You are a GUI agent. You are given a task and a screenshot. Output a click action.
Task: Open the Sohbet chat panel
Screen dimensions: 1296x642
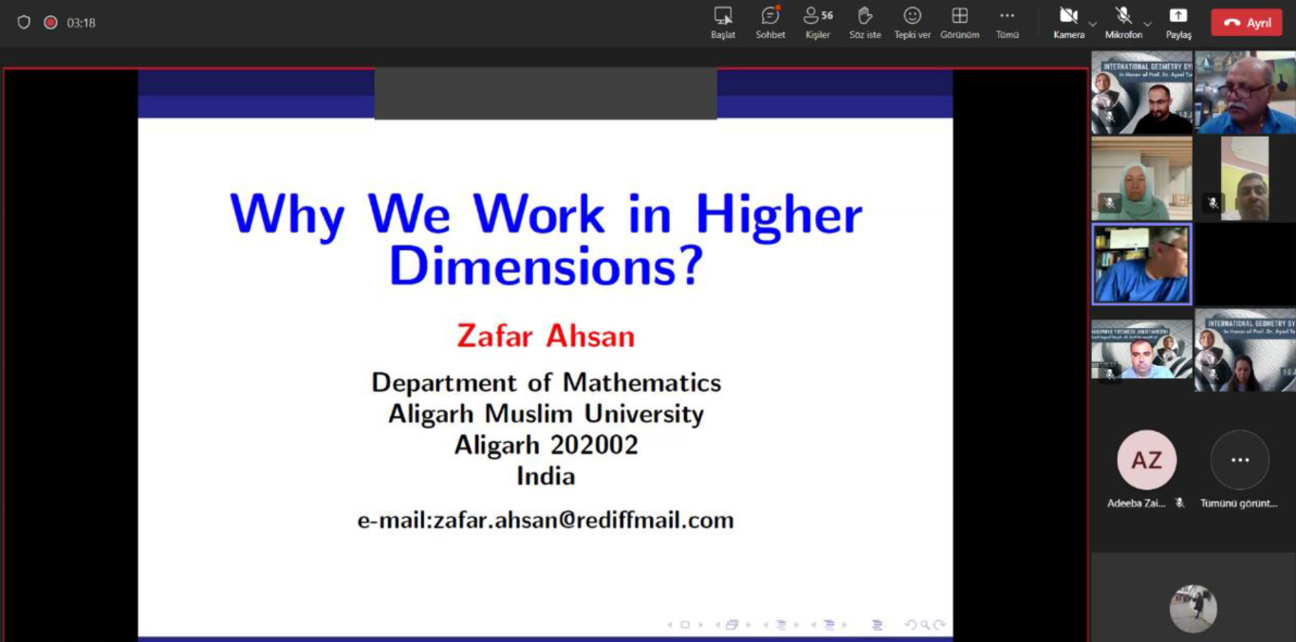(769, 22)
